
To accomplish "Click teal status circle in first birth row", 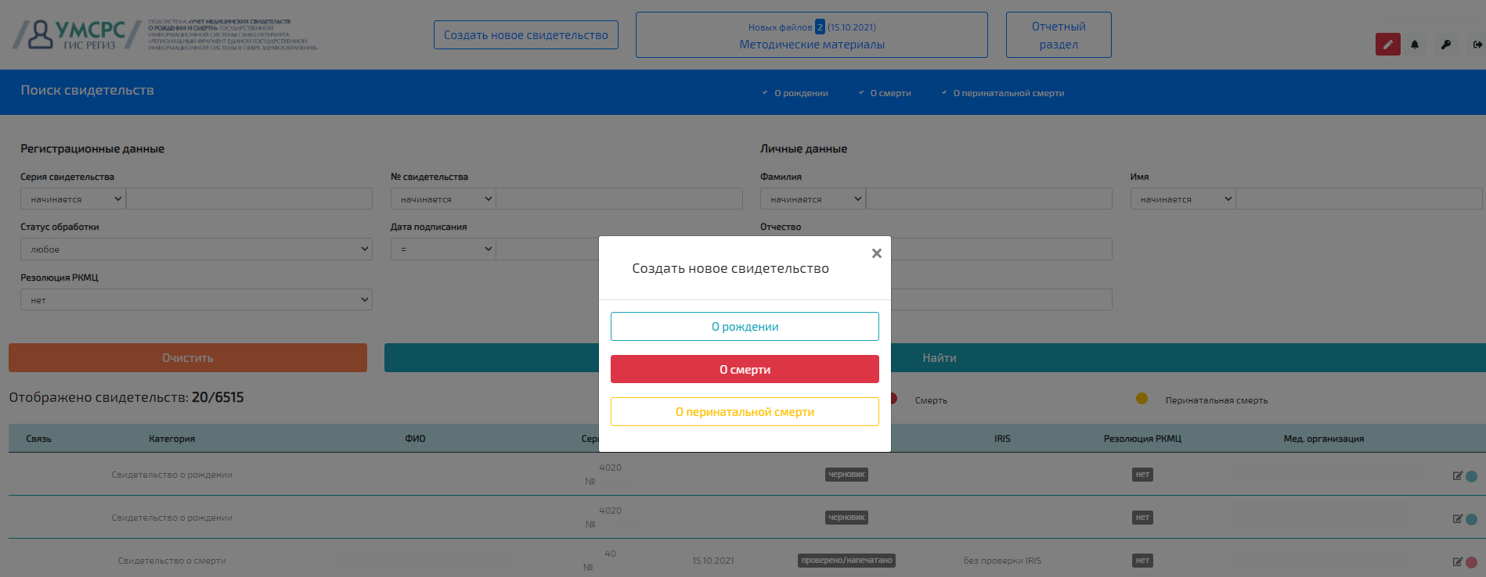I will pos(1471,476).
